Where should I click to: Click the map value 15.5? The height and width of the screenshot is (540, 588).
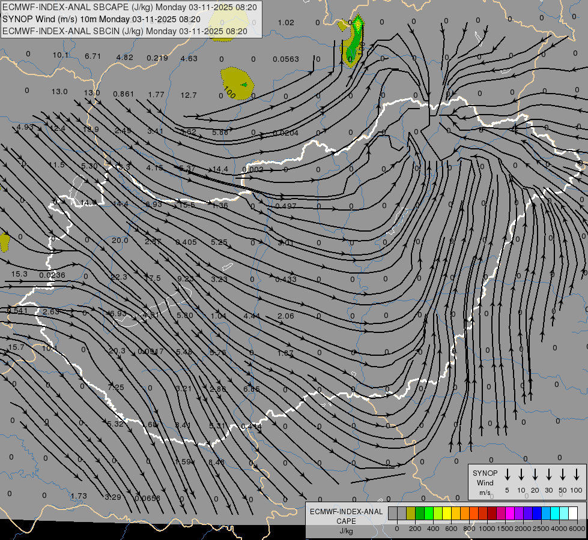187,205
